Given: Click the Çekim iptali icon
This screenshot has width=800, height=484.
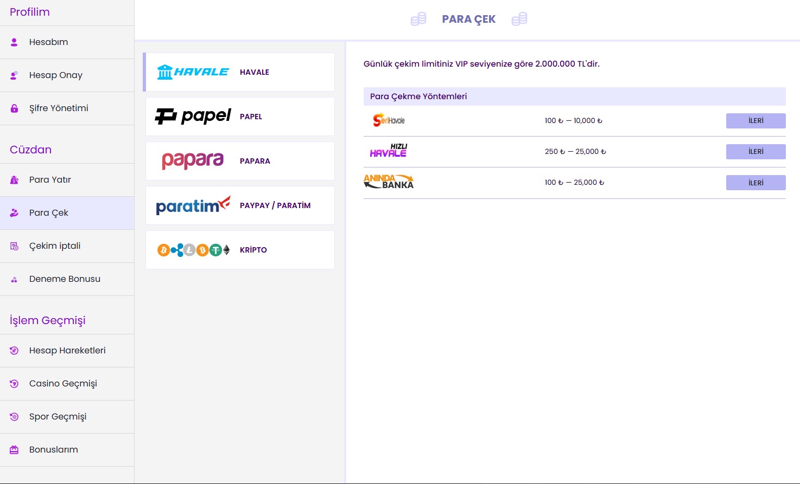Looking at the screenshot, I should tap(14, 246).
